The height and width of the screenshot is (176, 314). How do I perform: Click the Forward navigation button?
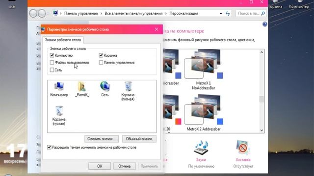tap(42, 14)
